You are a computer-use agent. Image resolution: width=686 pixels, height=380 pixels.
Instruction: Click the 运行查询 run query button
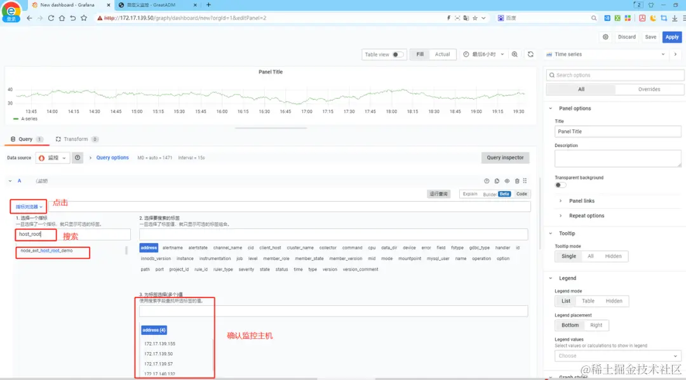(x=438, y=194)
